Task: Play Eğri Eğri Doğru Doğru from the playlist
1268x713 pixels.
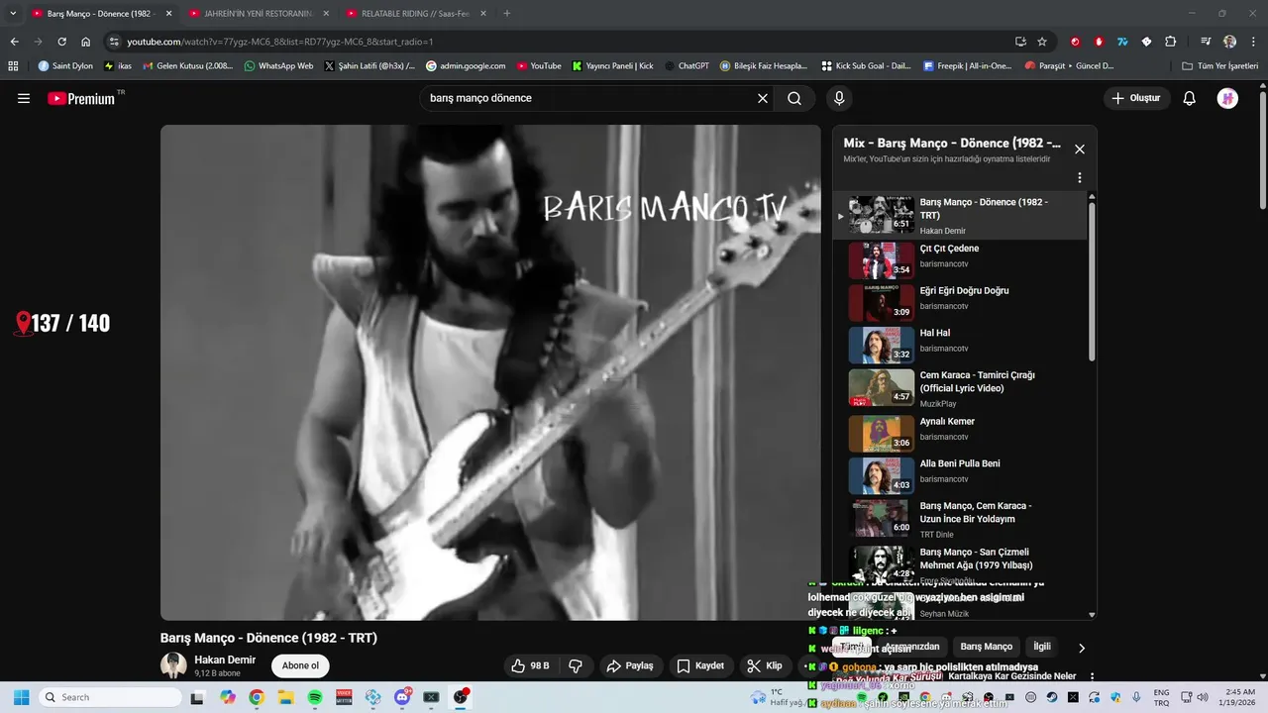Action: click(x=961, y=302)
